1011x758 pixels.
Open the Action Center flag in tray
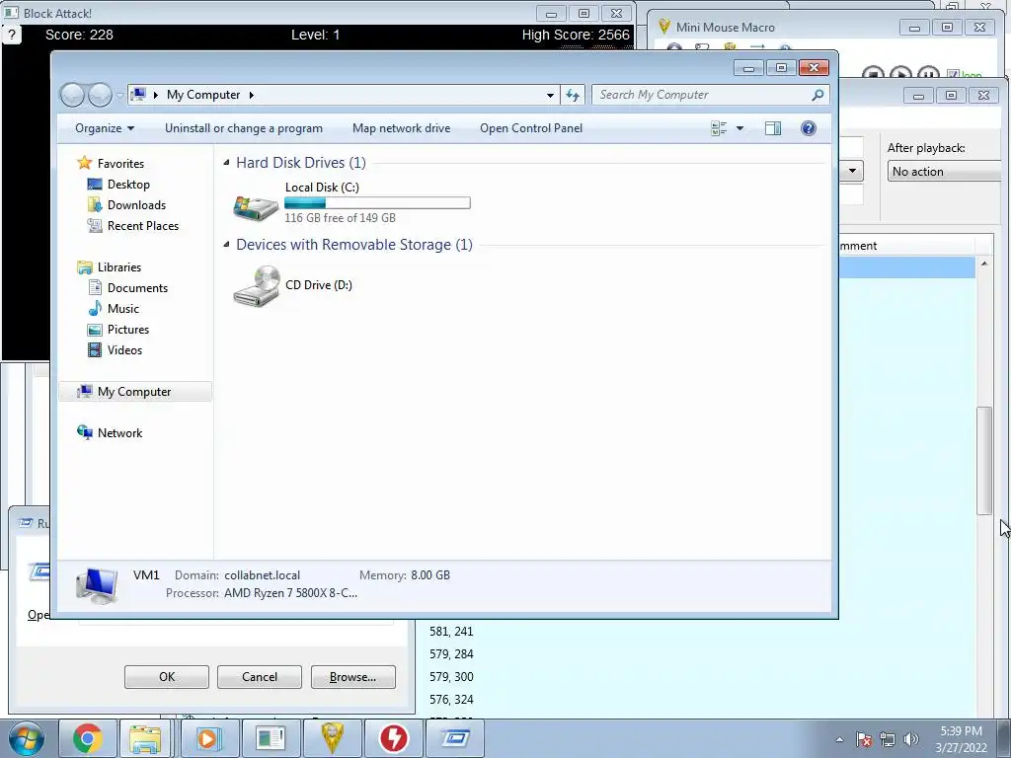[x=864, y=739]
